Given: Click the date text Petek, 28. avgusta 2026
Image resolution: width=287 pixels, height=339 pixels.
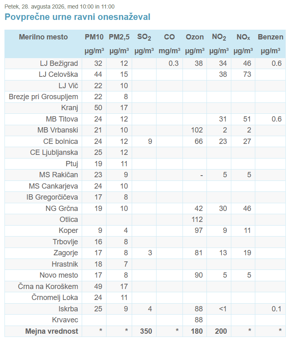Looking at the screenshot, I should pos(35,7).
